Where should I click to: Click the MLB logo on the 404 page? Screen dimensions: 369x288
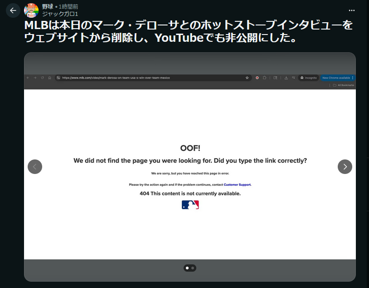point(190,205)
